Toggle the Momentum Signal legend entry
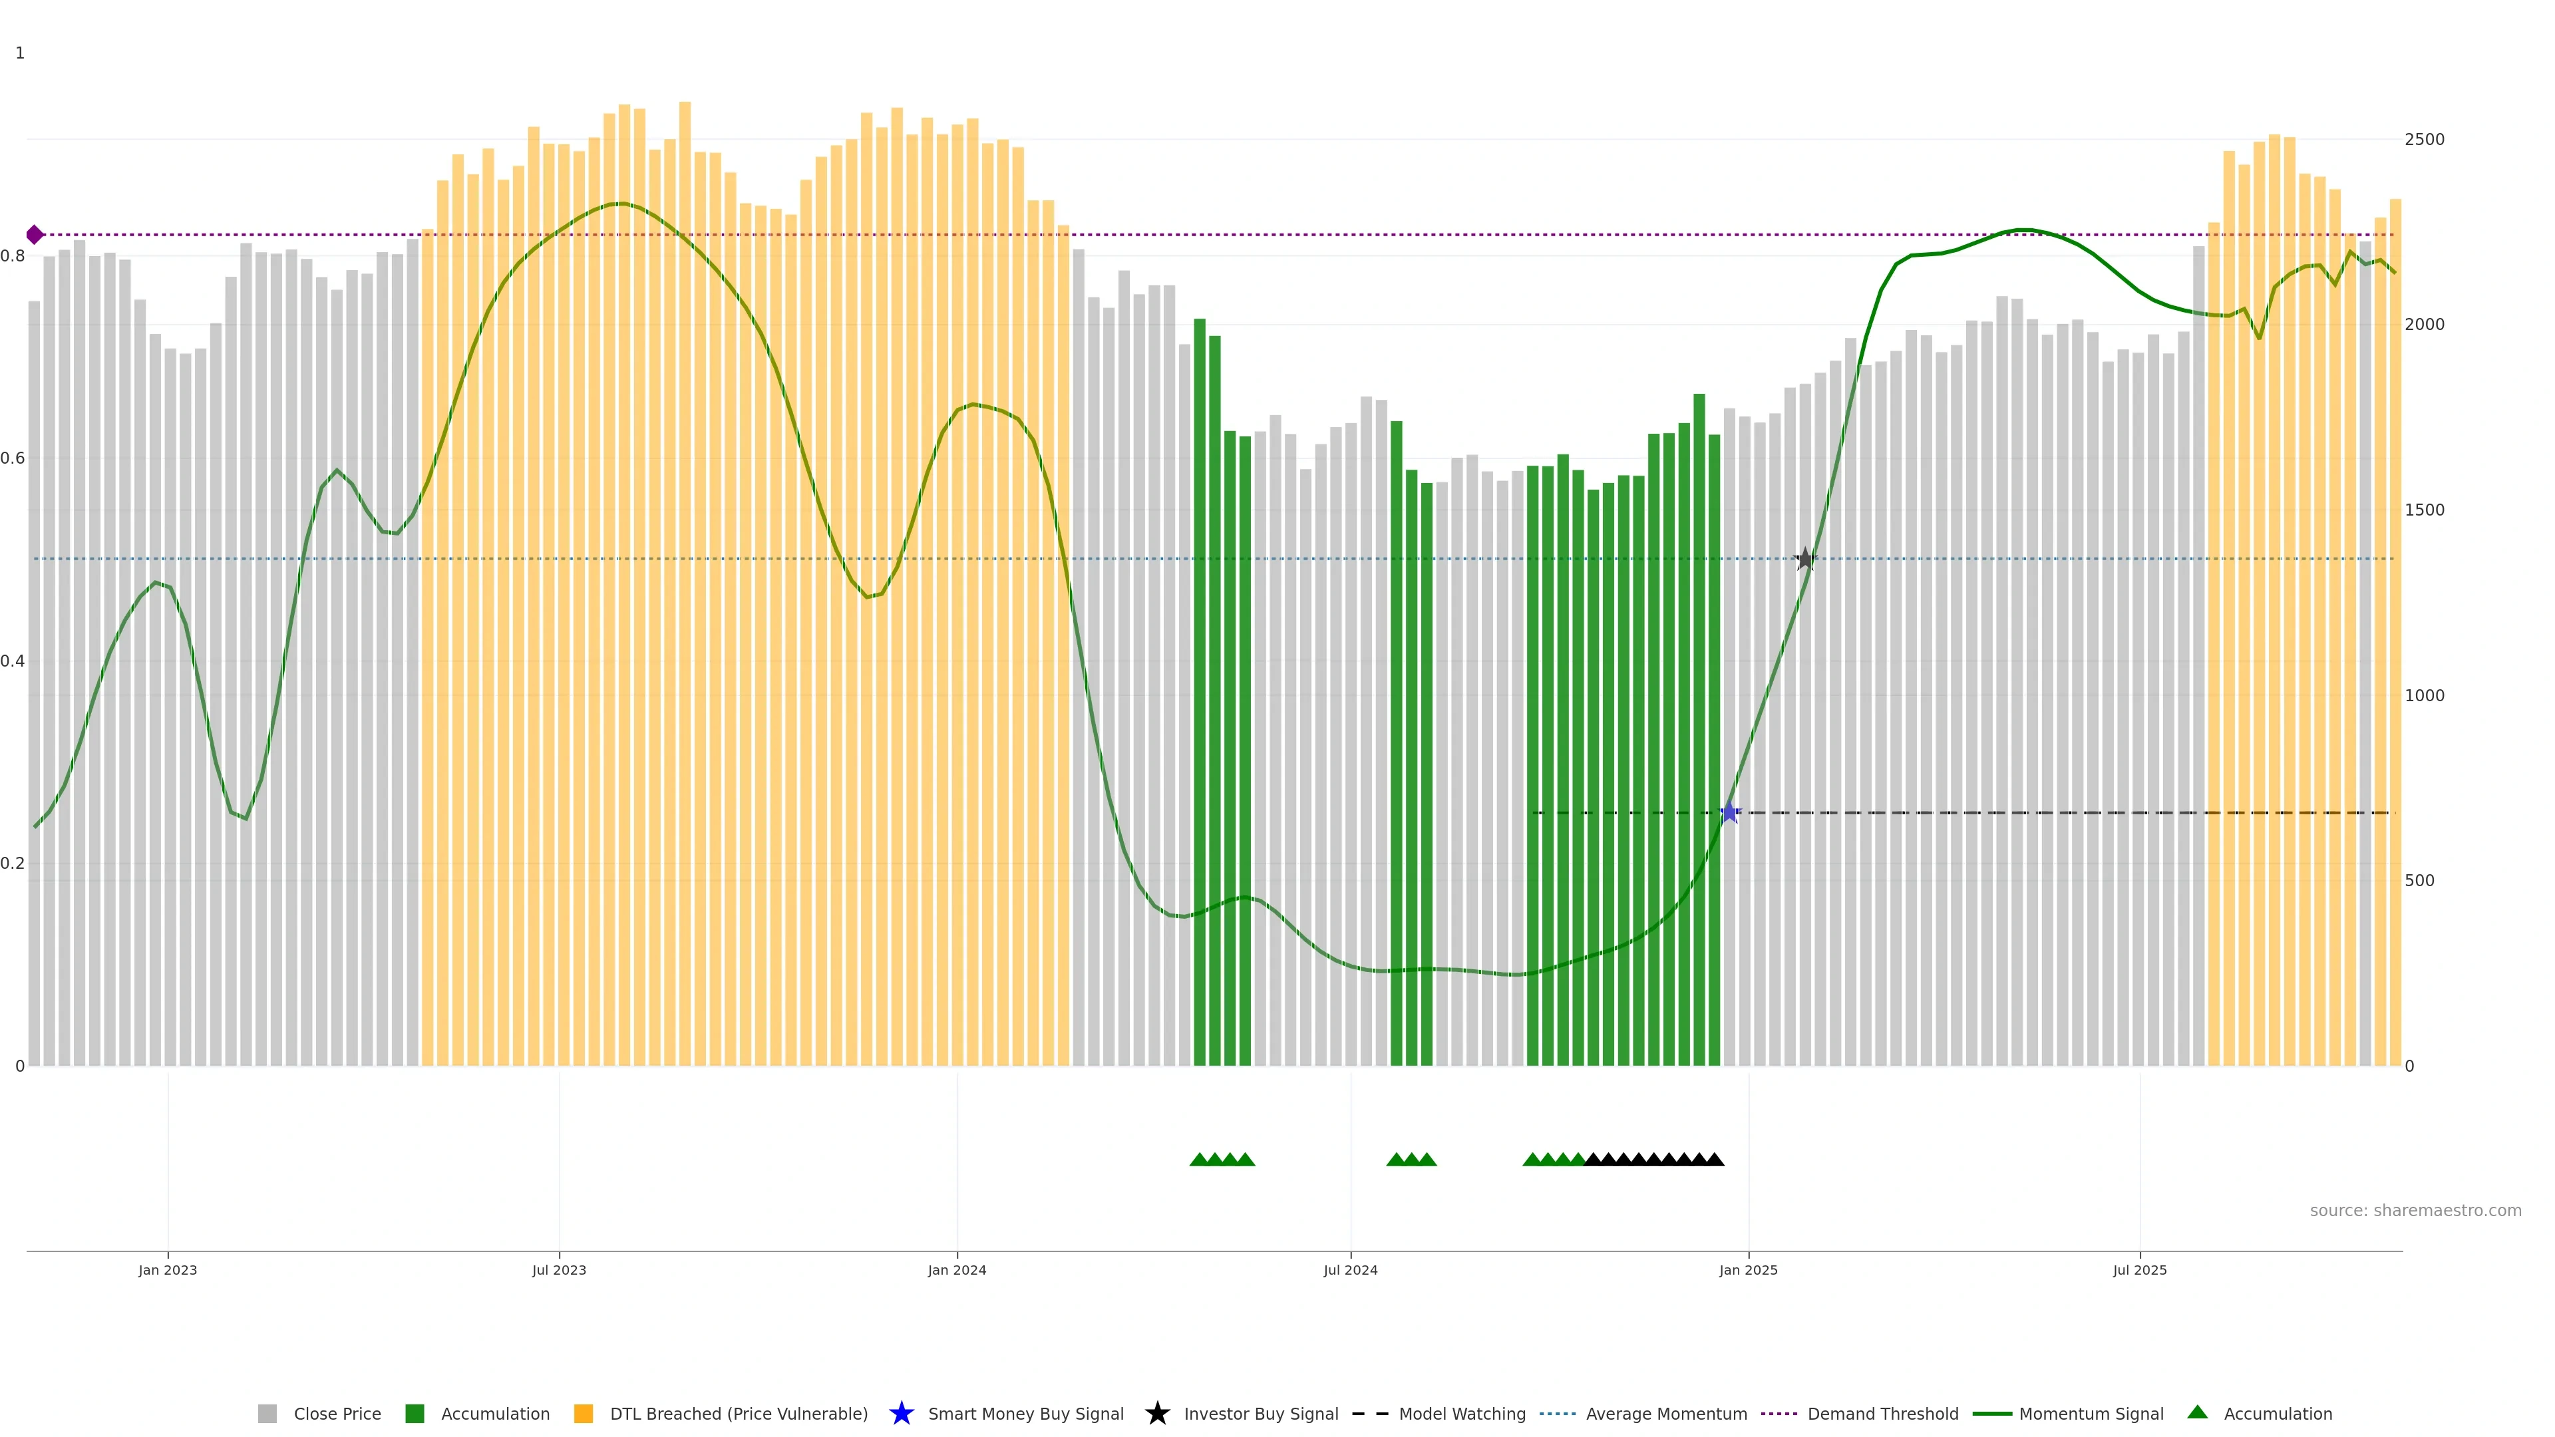Image resolution: width=2555 pixels, height=1437 pixels. coord(2091,1414)
